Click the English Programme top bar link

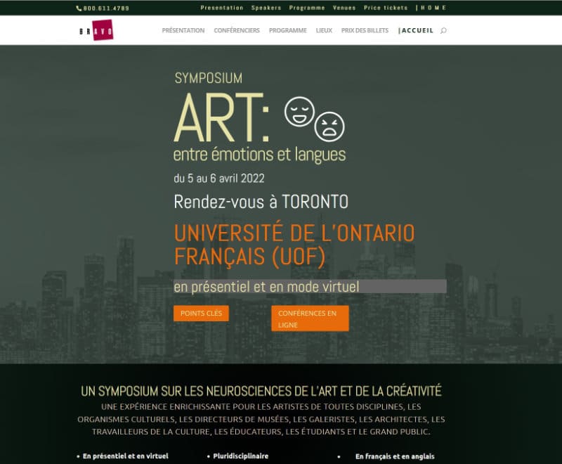pyautogui.click(x=307, y=8)
